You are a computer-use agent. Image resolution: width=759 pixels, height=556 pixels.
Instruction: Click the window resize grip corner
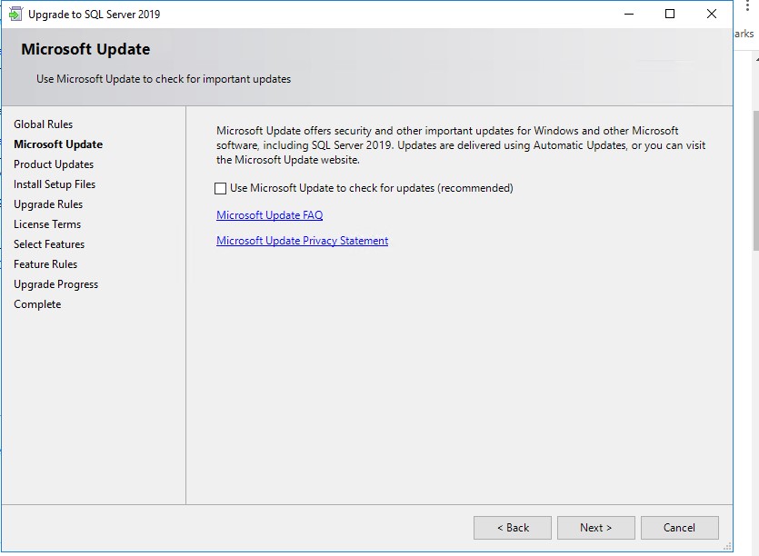pyautogui.click(x=727, y=546)
